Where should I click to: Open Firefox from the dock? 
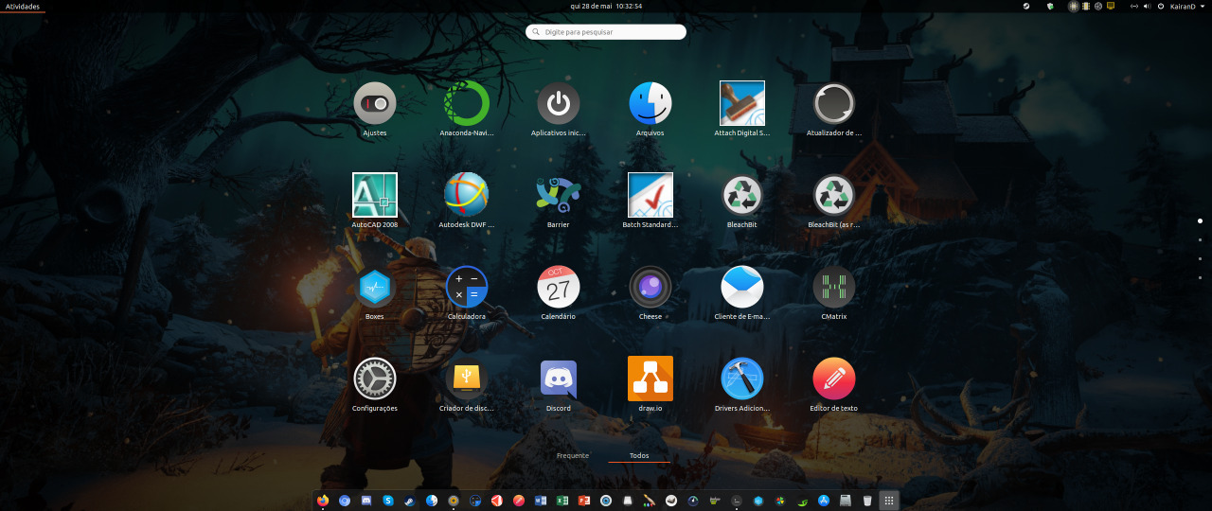pos(323,501)
